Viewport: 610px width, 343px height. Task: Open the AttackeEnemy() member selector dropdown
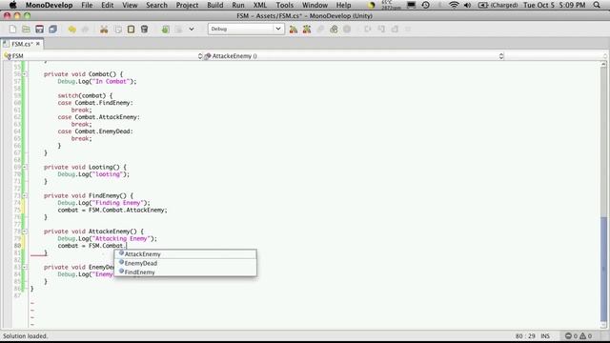[x=354, y=56]
